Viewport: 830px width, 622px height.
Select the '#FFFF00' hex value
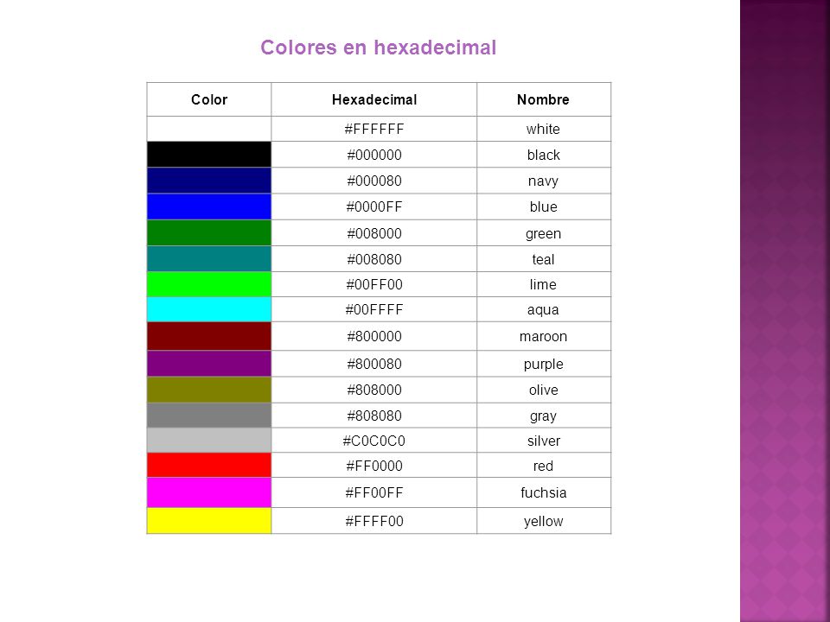point(374,522)
